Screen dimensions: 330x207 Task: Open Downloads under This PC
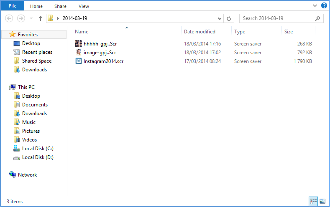[35, 114]
